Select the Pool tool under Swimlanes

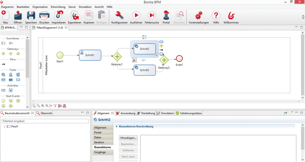3,43
